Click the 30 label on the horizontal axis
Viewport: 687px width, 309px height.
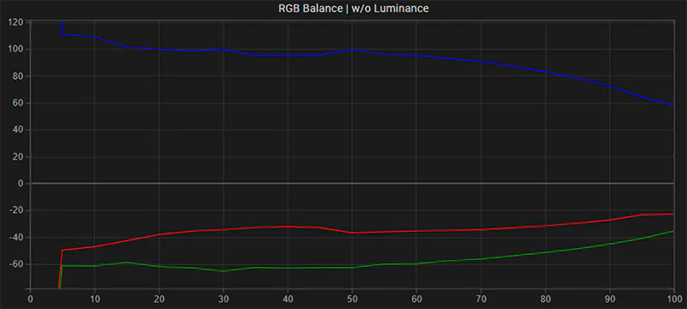coord(223,300)
